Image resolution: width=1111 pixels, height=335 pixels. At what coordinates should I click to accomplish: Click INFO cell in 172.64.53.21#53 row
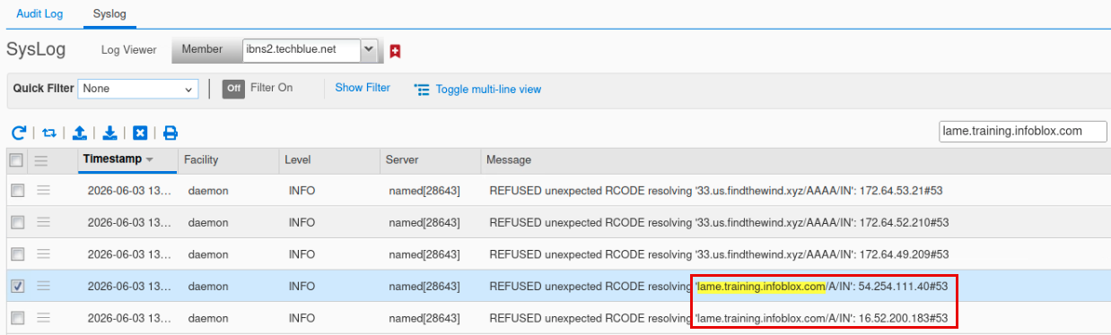[302, 191]
